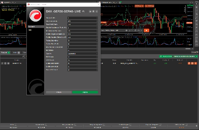Click the settings icon at bottom right corner

point(197,126)
